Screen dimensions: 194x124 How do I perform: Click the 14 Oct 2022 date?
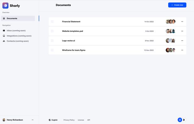tap(149, 22)
